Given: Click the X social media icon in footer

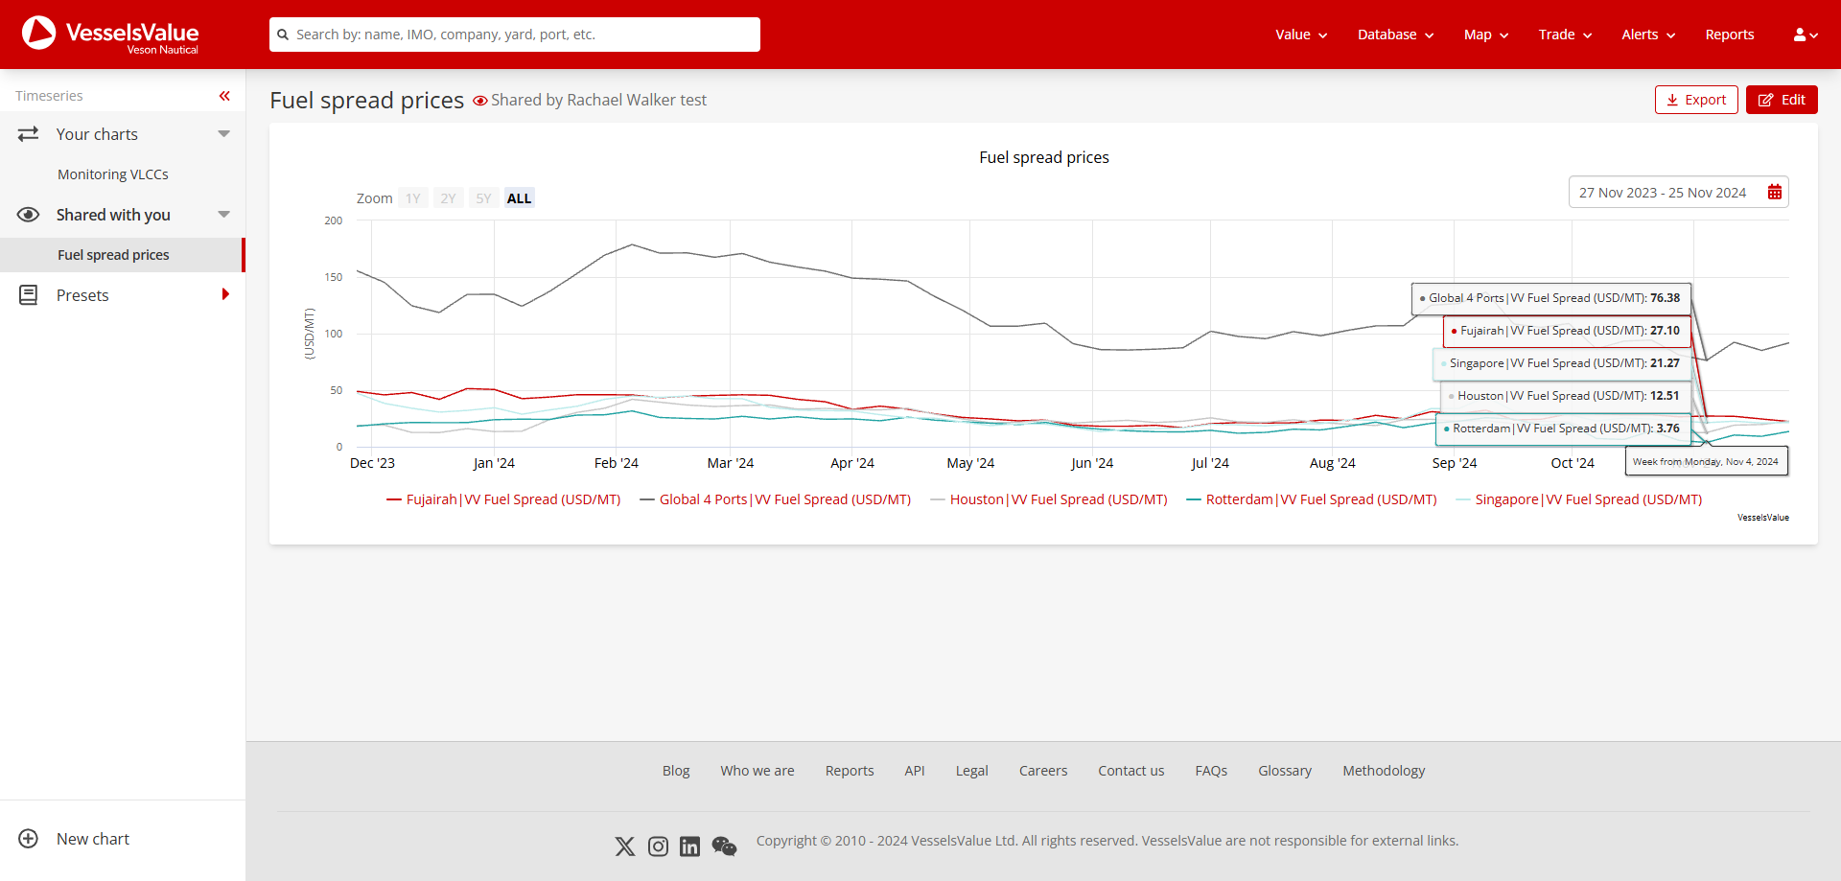Looking at the screenshot, I should tap(624, 846).
